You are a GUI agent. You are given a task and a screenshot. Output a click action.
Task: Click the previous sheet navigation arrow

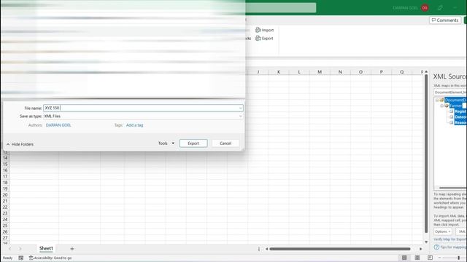pyautogui.click(x=9, y=249)
